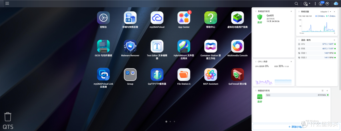
Task: Go to first desktop page dot
Action: pos(166,122)
